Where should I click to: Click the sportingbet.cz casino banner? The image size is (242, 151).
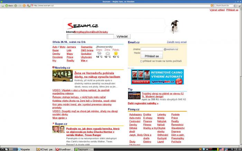157,77
